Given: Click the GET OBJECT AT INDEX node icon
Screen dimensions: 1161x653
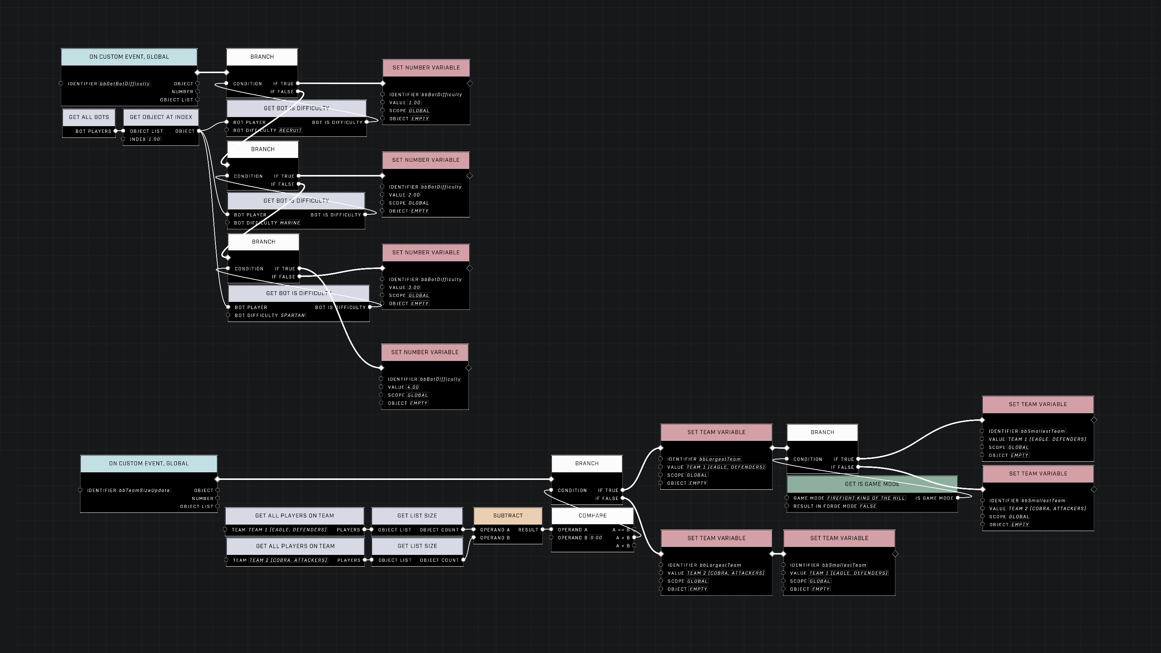Looking at the screenshot, I should [x=159, y=117].
